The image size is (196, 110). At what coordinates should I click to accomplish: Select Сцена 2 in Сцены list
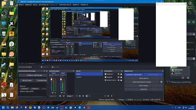pos(89,77)
